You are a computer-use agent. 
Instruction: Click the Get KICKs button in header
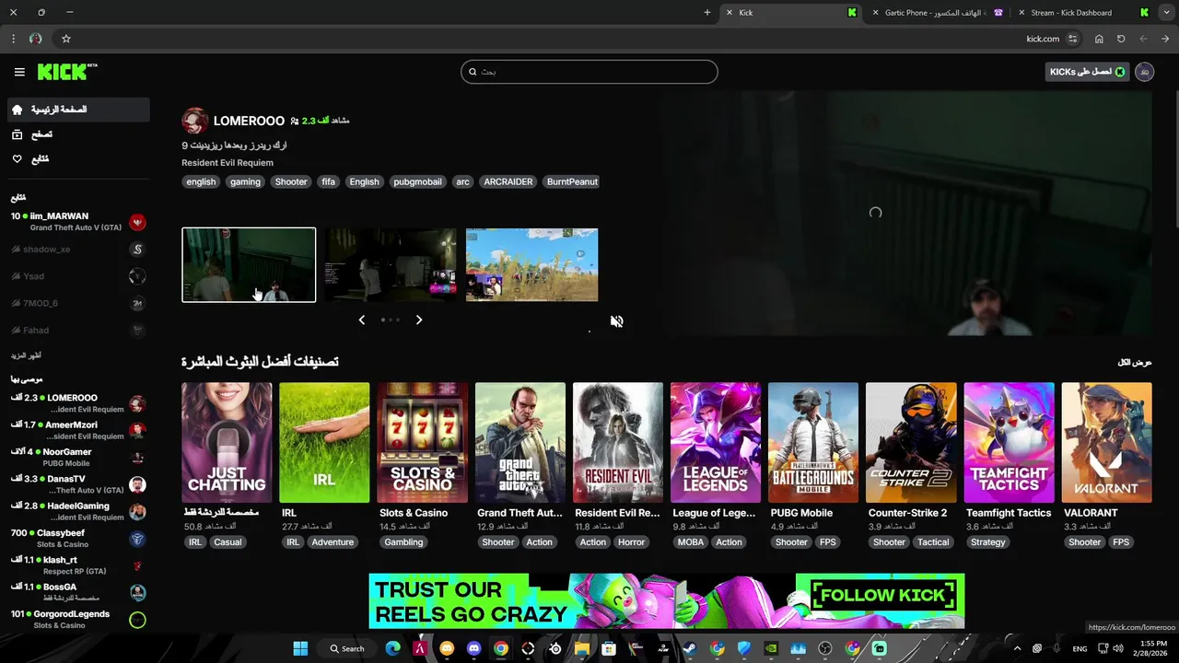tap(1087, 72)
